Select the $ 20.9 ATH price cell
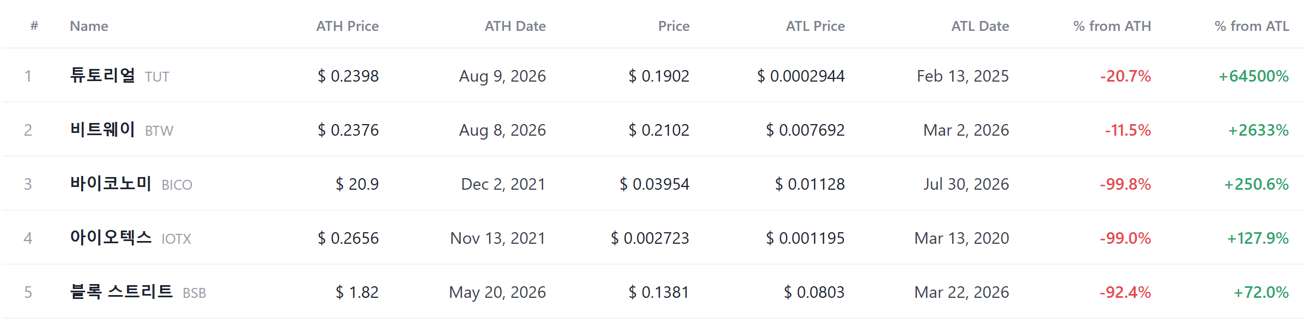This screenshot has height=321, width=1307. point(357,184)
